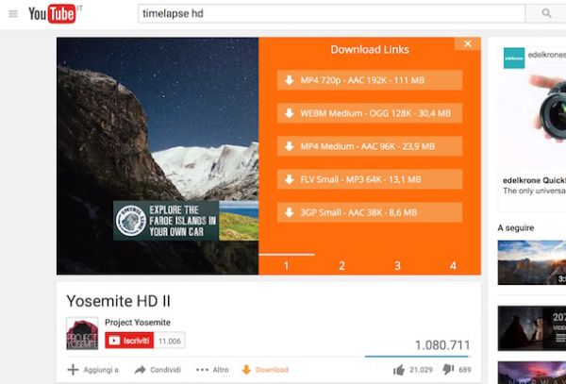
Task: Click the edelkrone advertiser logo
Action: (x=514, y=58)
